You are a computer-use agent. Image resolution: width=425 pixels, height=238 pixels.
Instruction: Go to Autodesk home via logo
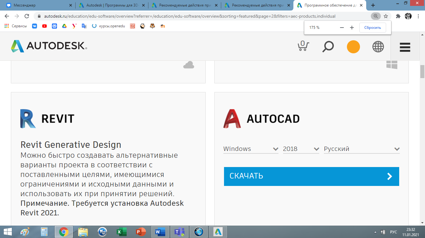pyautogui.click(x=49, y=46)
